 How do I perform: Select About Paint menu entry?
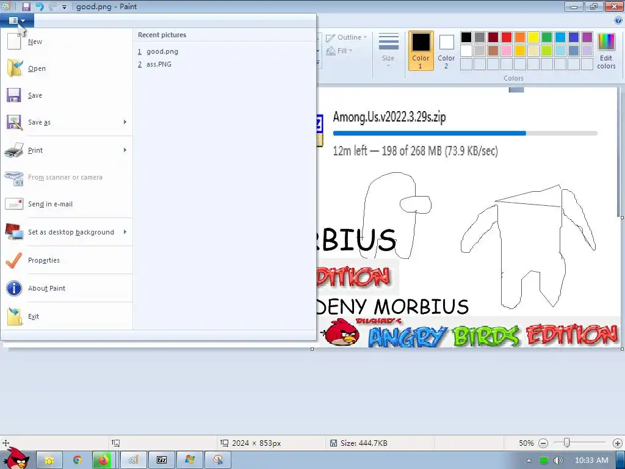(x=67, y=288)
